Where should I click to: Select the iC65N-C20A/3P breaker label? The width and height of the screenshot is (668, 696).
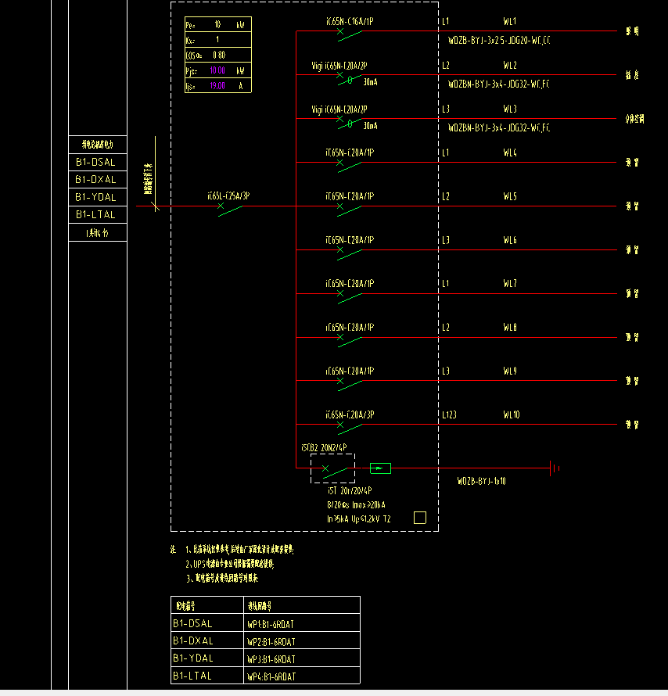click(350, 414)
